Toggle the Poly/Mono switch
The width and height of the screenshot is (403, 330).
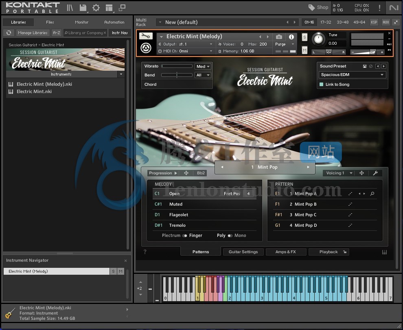(x=230, y=236)
